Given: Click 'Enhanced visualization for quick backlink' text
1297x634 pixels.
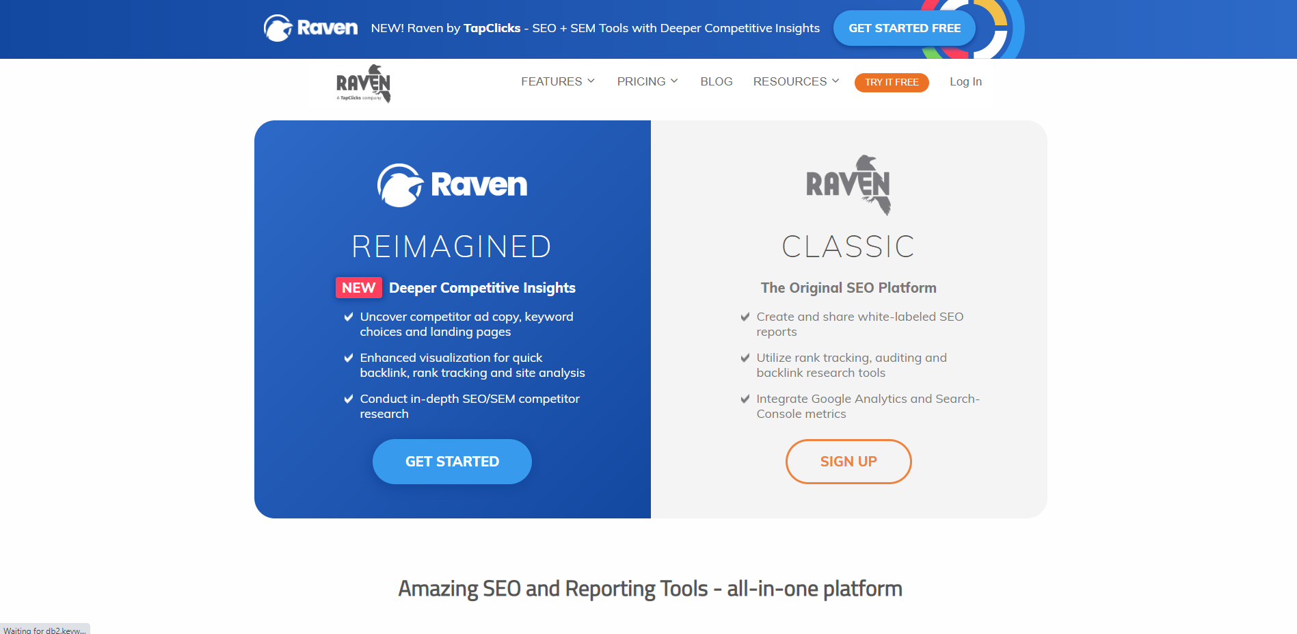Looking at the screenshot, I should [472, 365].
